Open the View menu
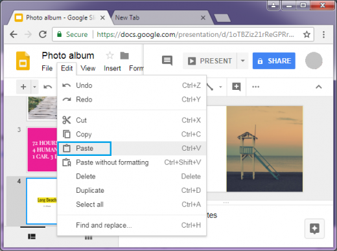 click(x=88, y=69)
